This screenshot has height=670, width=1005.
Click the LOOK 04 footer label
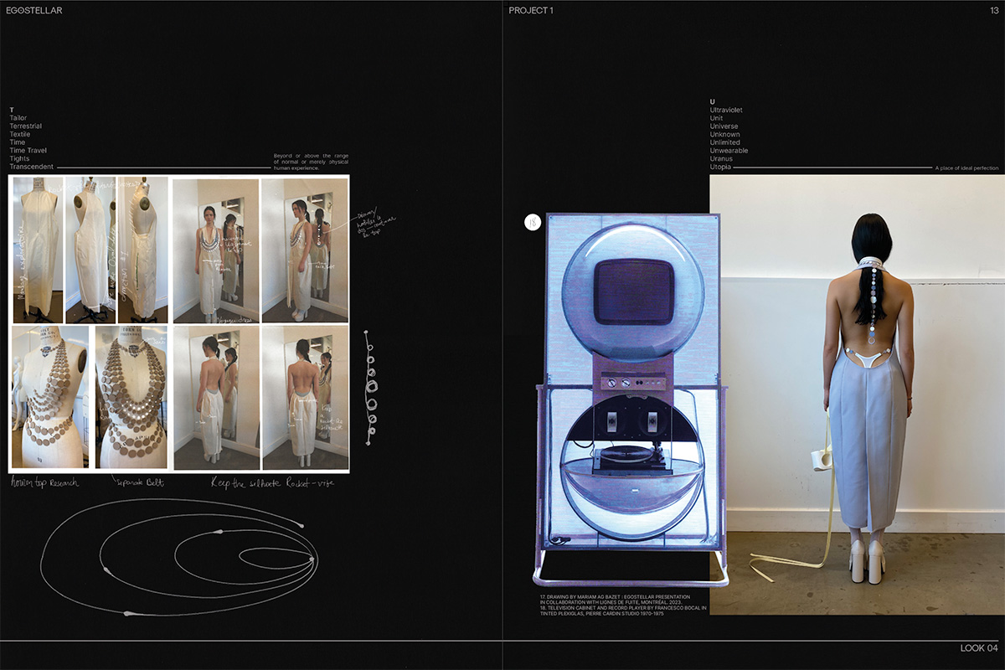click(x=978, y=648)
